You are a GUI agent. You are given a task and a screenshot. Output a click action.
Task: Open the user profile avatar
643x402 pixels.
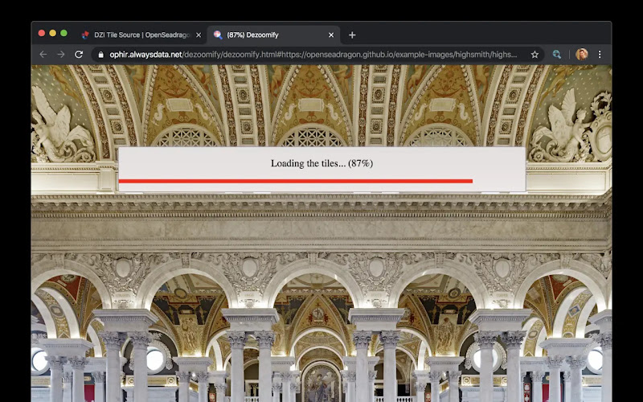581,55
